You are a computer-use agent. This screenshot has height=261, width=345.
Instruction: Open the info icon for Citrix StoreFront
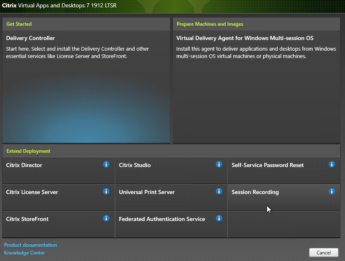click(106, 218)
